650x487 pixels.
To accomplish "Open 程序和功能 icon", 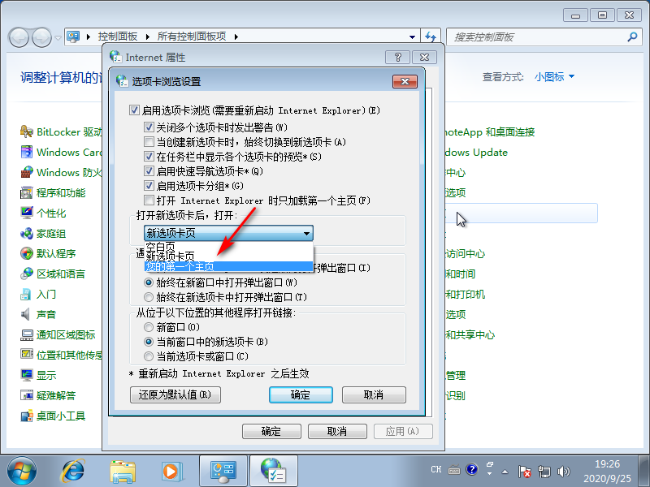I will 27,192.
